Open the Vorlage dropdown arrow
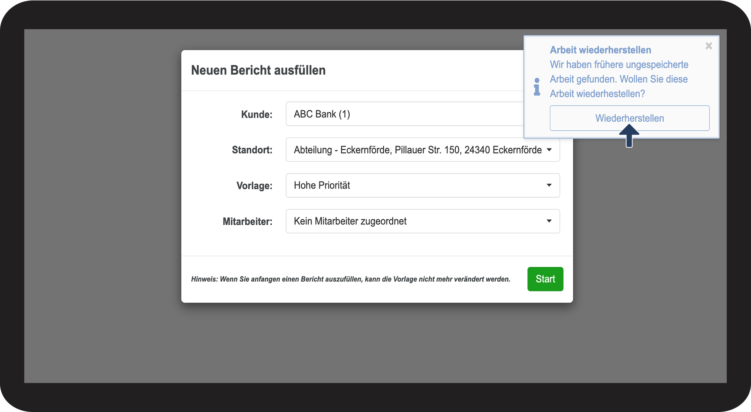751x412 pixels. (549, 185)
